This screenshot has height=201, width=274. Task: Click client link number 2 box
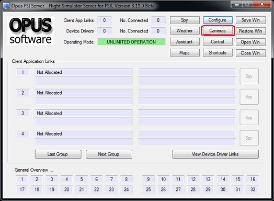click(x=22, y=93)
